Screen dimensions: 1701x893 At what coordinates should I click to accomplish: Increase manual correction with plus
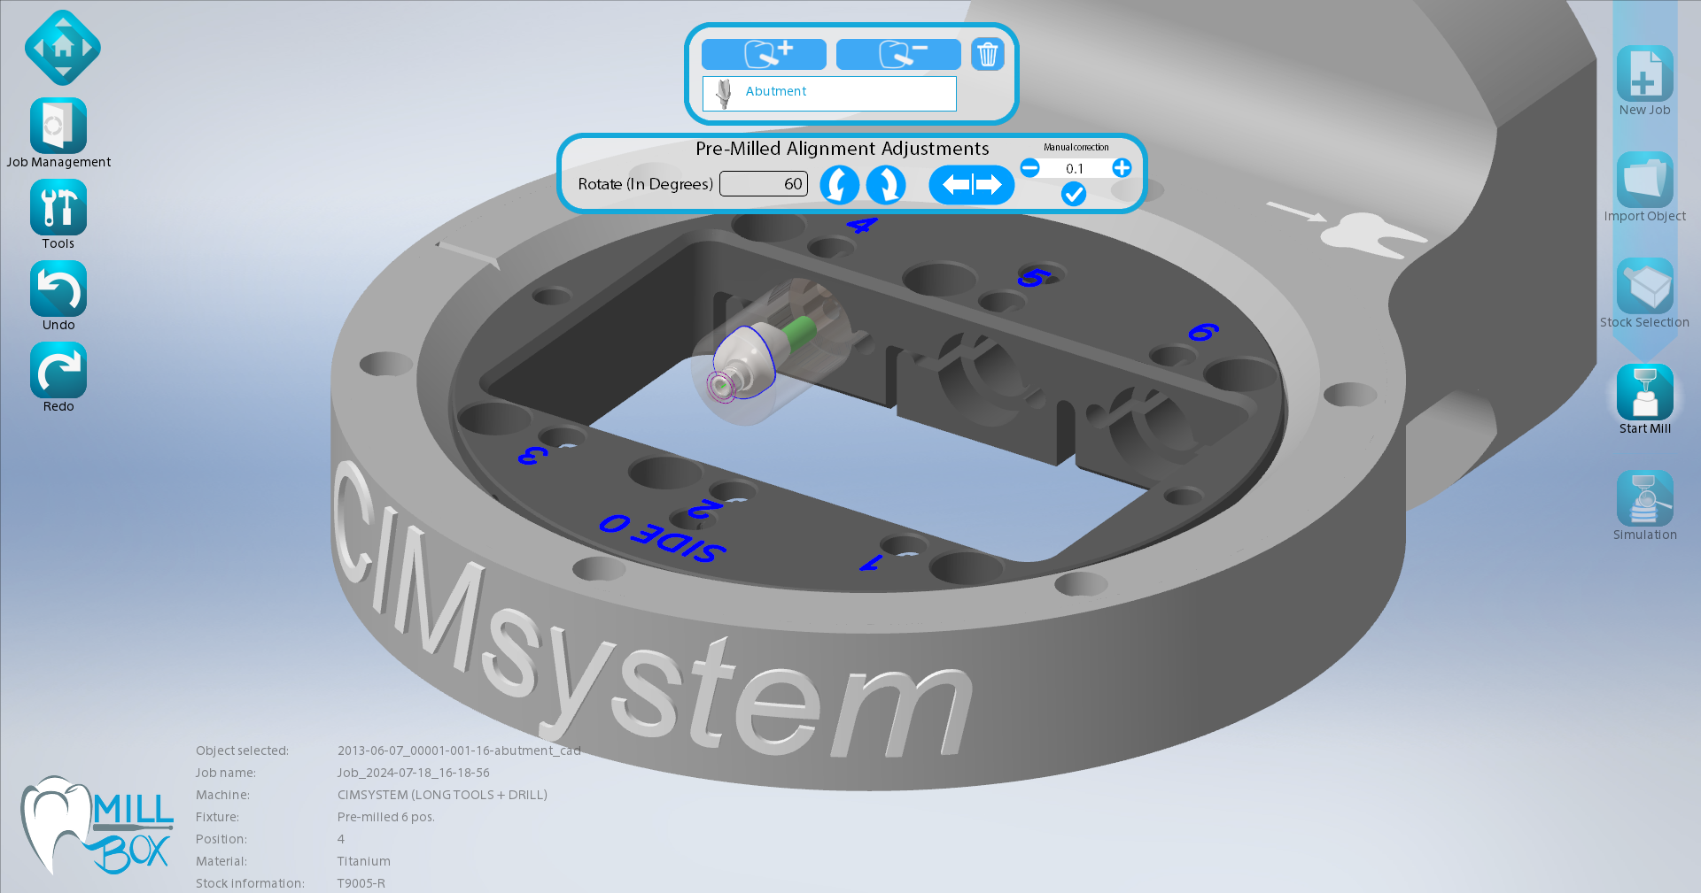click(x=1122, y=167)
